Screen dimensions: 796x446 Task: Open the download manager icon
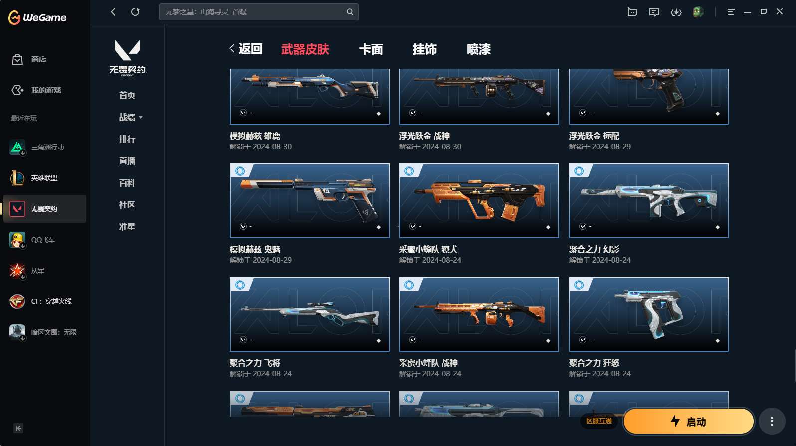tap(676, 12)
